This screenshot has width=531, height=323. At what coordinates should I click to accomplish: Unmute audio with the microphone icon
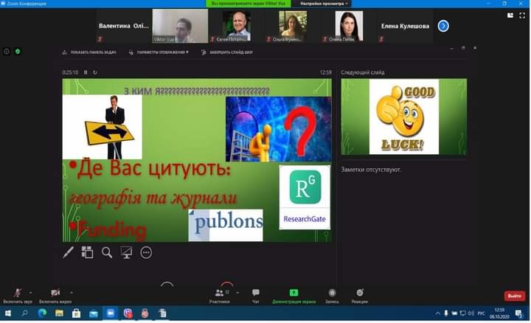click(18, 293)
